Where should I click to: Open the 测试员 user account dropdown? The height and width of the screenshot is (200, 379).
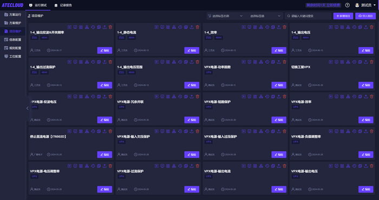click(365, 5)
